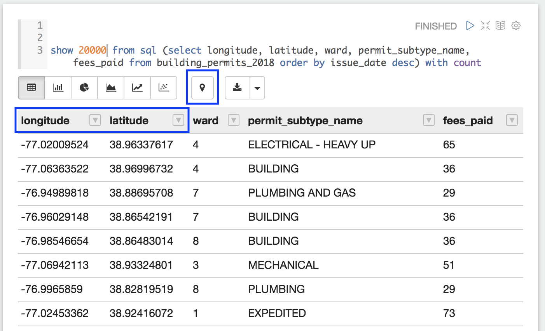Switch to table view
The image size is (545, 331).
[31, 87]
